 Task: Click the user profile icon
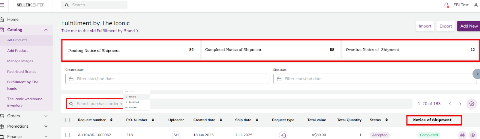[x=476, y=5]
